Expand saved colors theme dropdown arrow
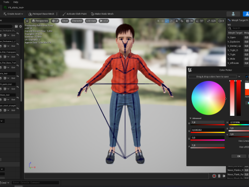249x187 pixels. tap(239, 76)
